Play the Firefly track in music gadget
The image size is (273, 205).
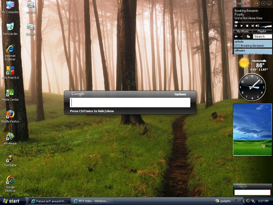click(x=242, y=26)
